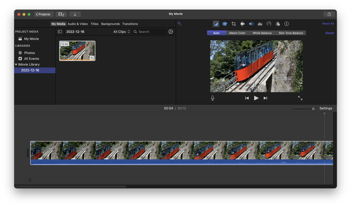Switch to Audio & Video tab
Image resolution: width=351 pixels, height=207 pixels.
click(x=78, y=24)
